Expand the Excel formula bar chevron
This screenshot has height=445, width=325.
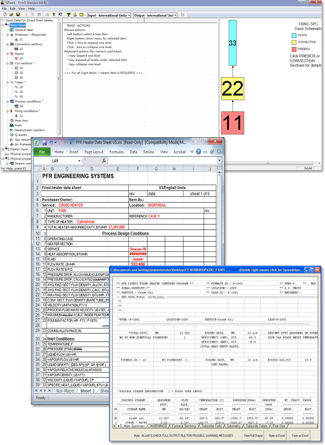[219, 161]
